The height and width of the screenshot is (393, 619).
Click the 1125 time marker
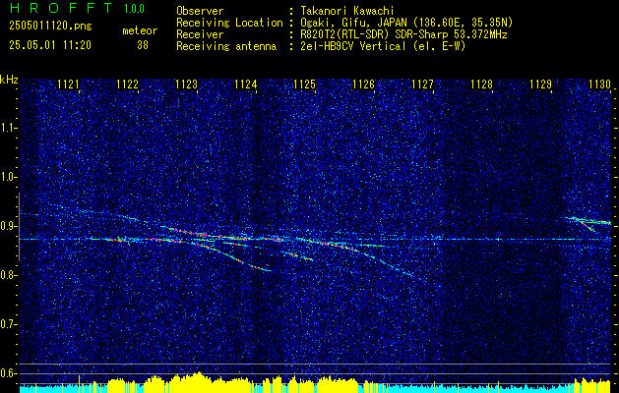tap(305, 84)
